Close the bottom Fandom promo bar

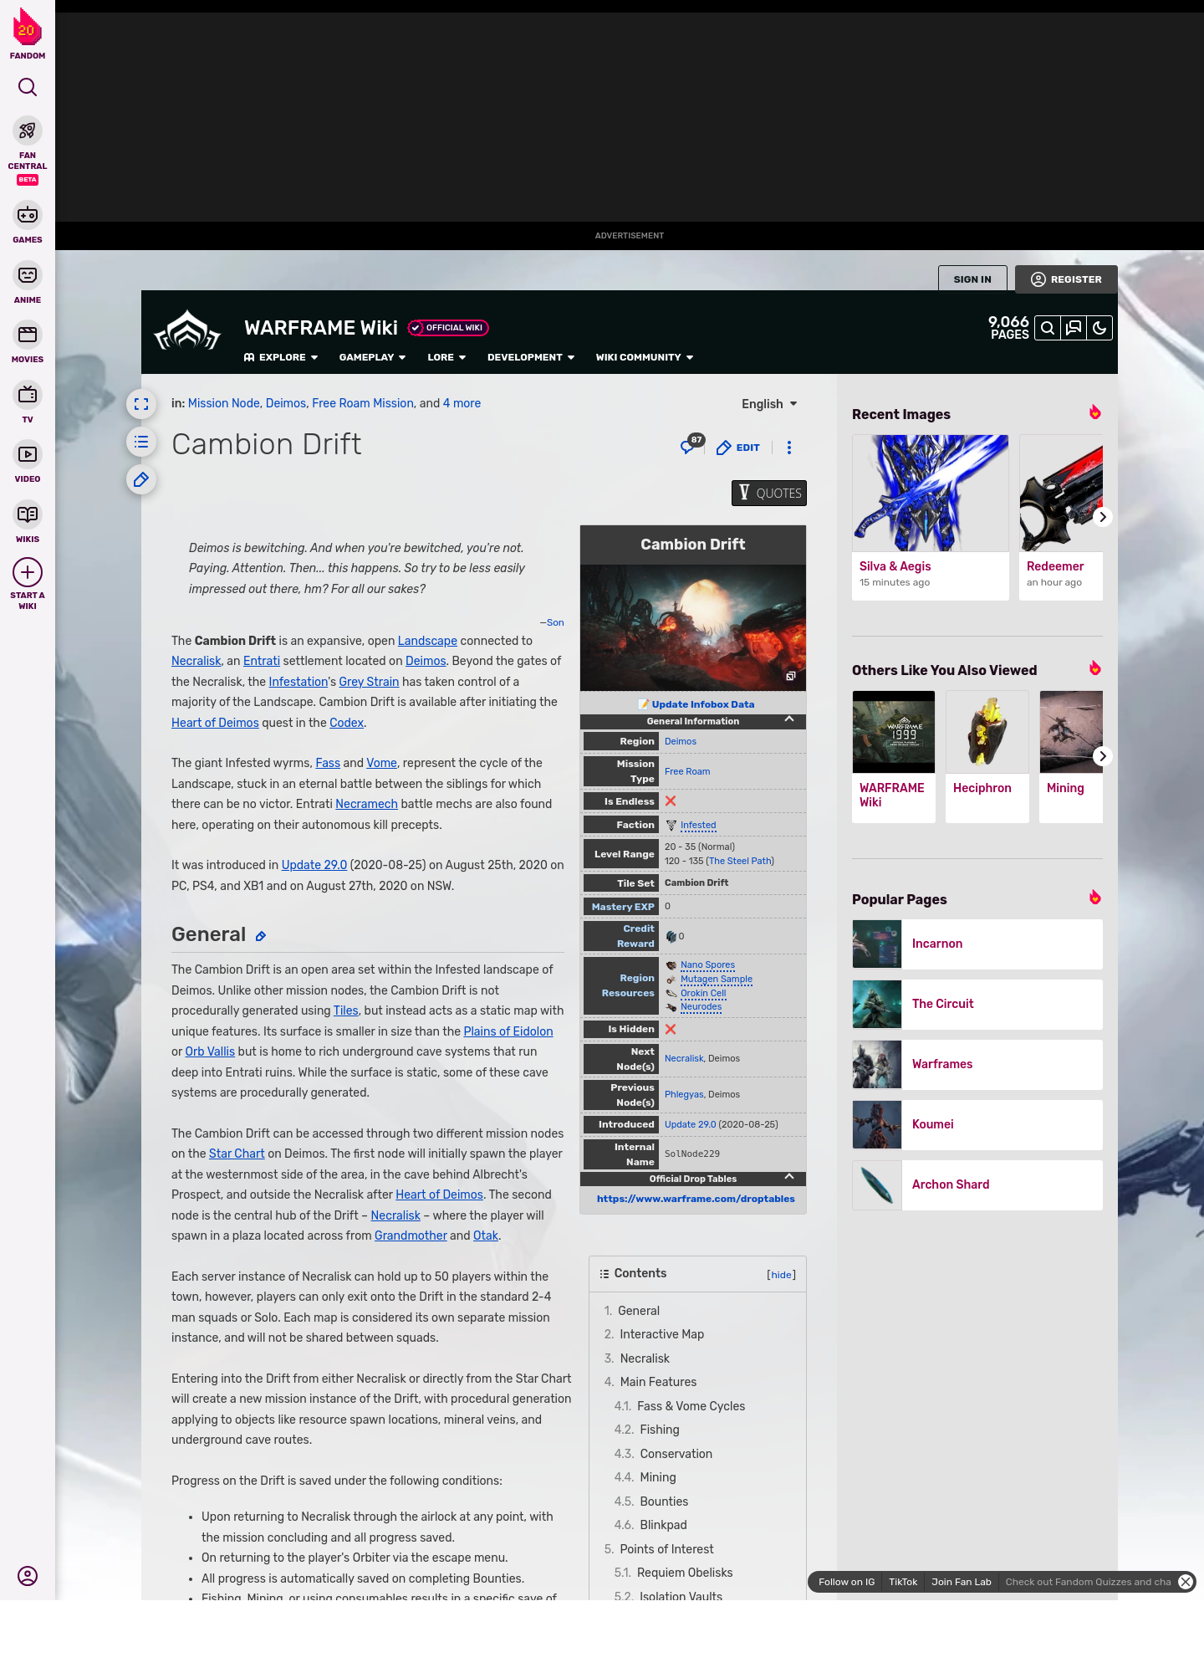(1186, 1582)
